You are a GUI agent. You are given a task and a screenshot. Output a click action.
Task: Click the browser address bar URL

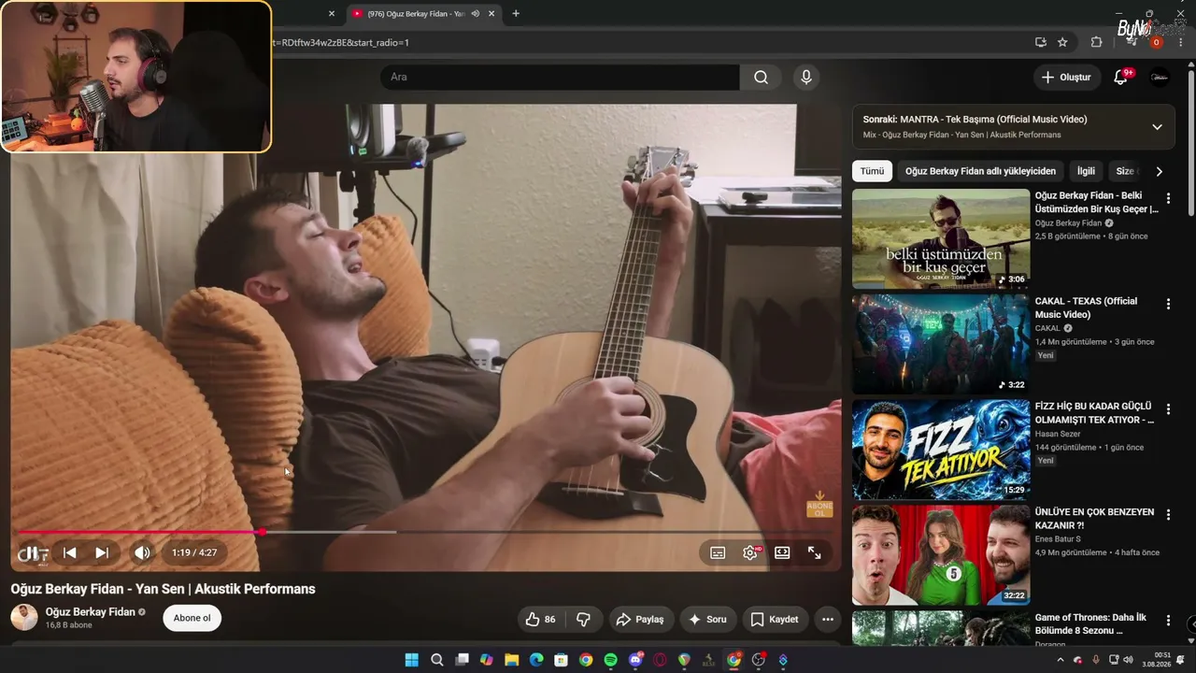tap(340, 42)
